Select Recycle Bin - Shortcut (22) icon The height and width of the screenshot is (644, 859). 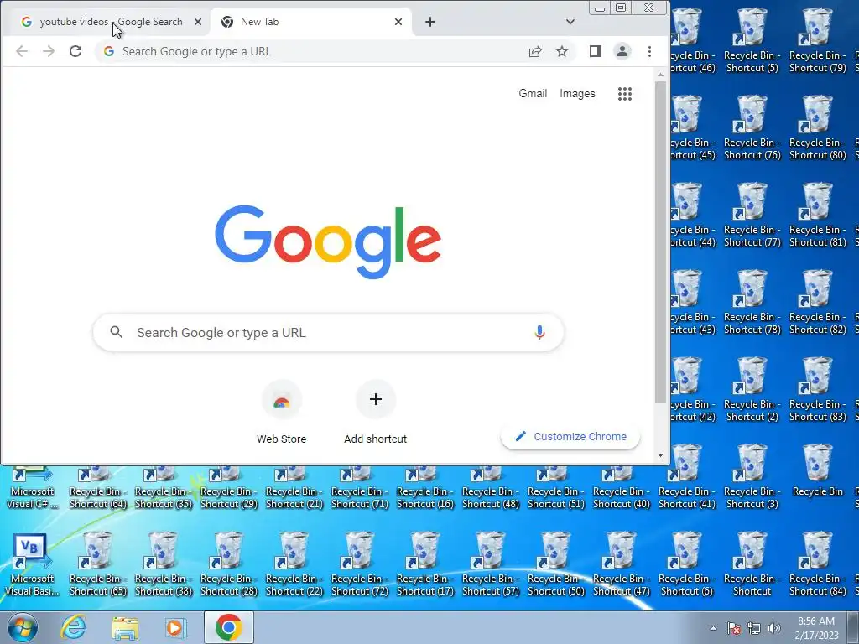pos(294,564)
